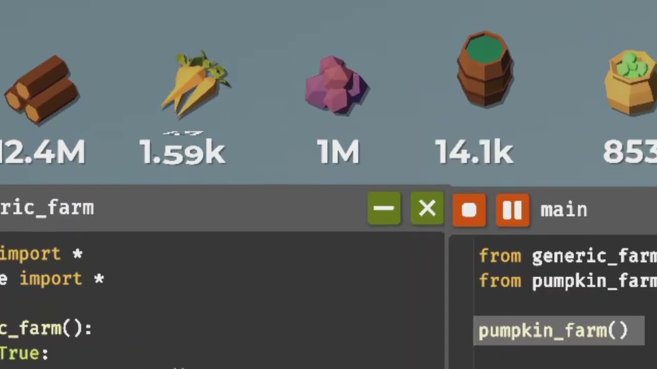Click the 1M pumpkin count

pos(338,152)
